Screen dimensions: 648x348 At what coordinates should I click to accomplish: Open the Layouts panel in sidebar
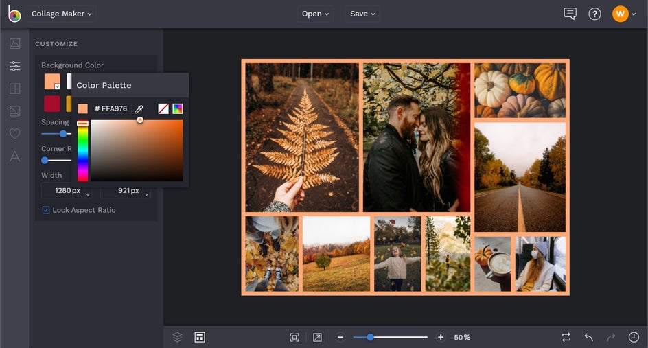coord(14,89)
